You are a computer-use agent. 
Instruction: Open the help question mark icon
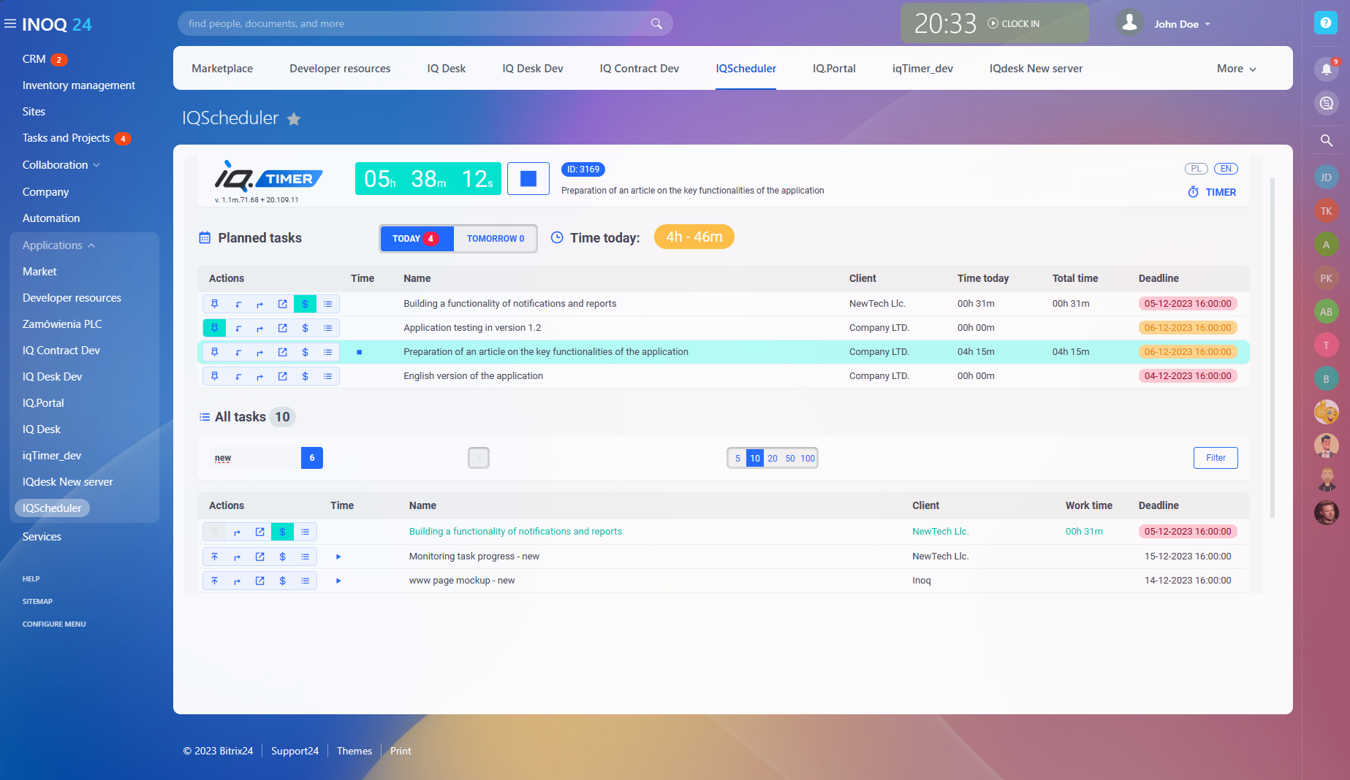1325,23
